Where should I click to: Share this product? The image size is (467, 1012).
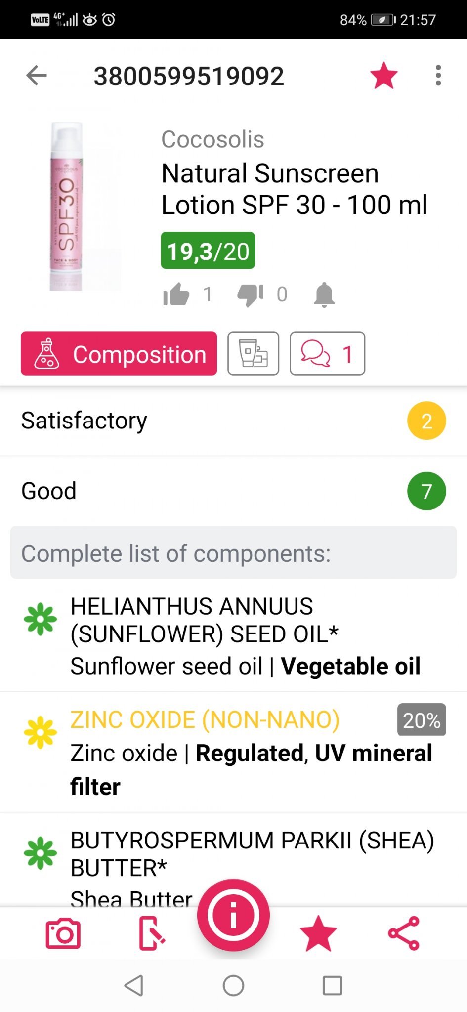tap(404, 933)
